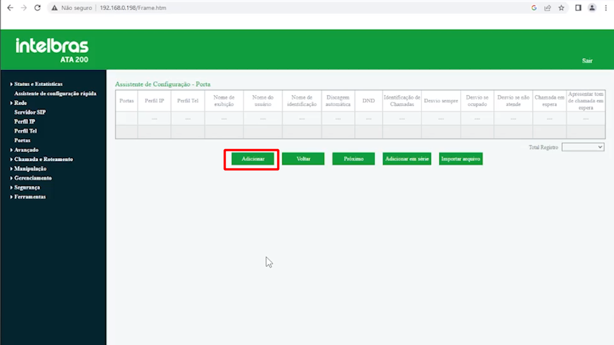Click 'Chamada em espera' column header
This screenshot has width=614, height=345.
click(550, 101)
